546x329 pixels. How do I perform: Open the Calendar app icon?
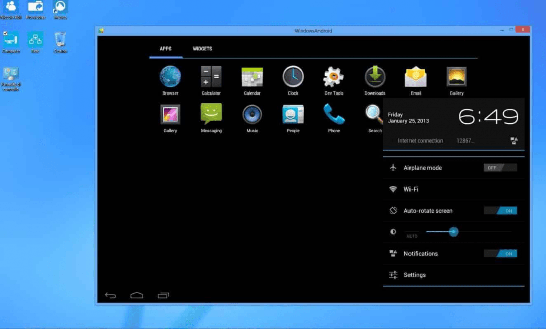coord(252,77)
